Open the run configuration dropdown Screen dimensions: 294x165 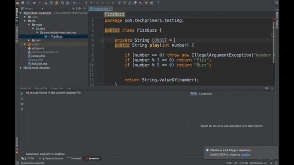(91, 3)
